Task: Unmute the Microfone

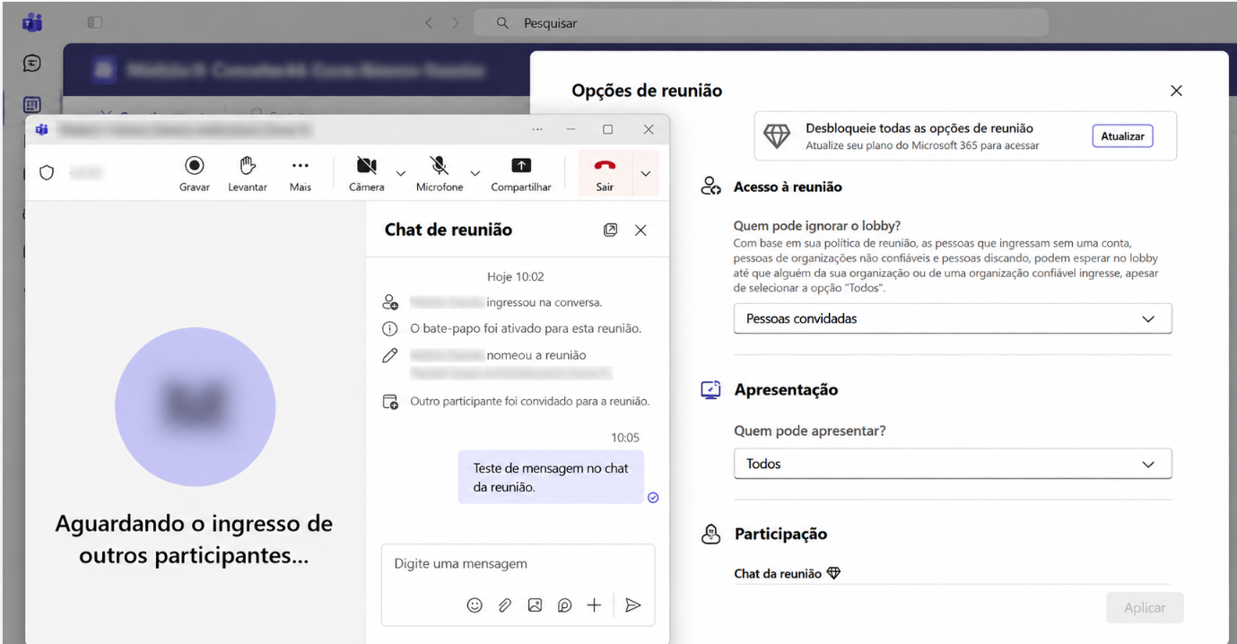Action: point(440,173)
